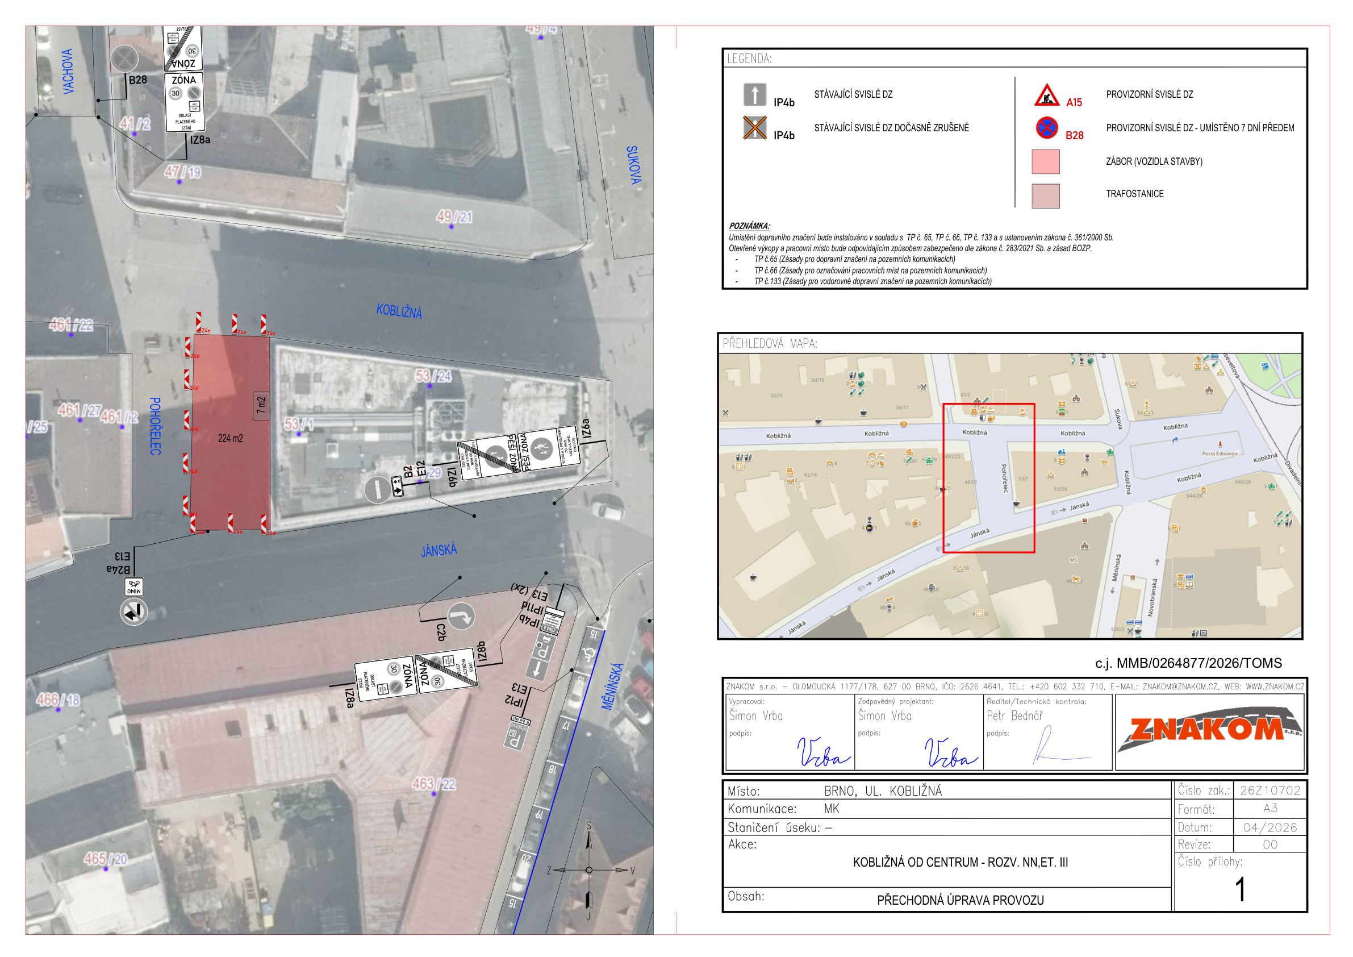The image size is (1353, 957).
Task: Click the B28 no-stopping sign in legend
Action: tap(1047, 127)
